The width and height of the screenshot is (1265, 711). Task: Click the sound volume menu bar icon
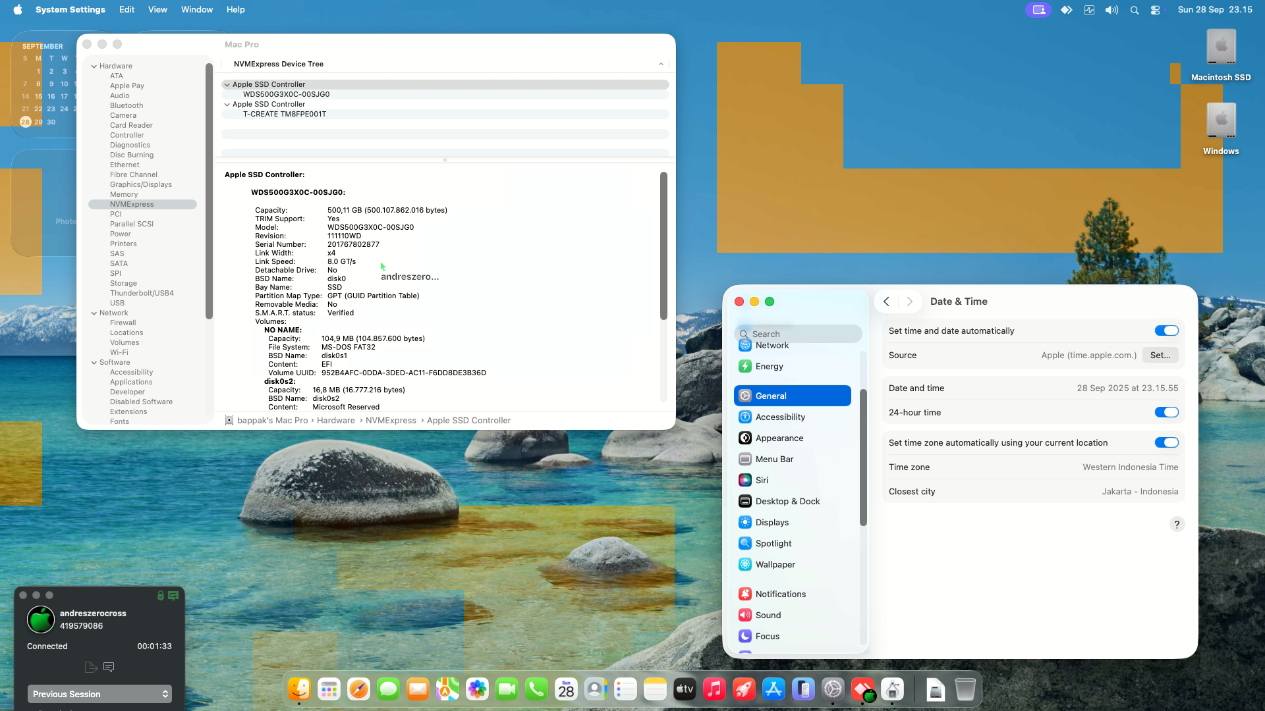click(x=1111, y=10)
